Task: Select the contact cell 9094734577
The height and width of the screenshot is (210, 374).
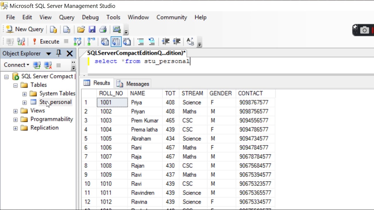Action: (x=255, y=139)
